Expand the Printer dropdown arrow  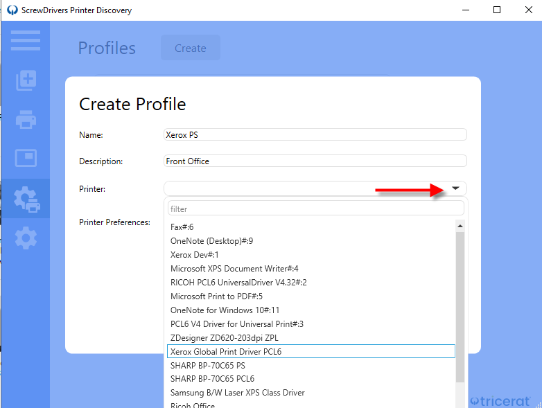(x=455, y=188)
